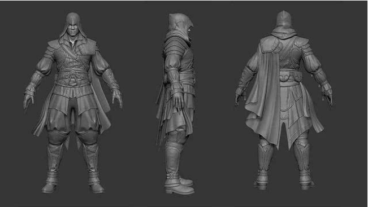
Task: Select the front-view model's bracer forearm
Action: tap(110, 80)
